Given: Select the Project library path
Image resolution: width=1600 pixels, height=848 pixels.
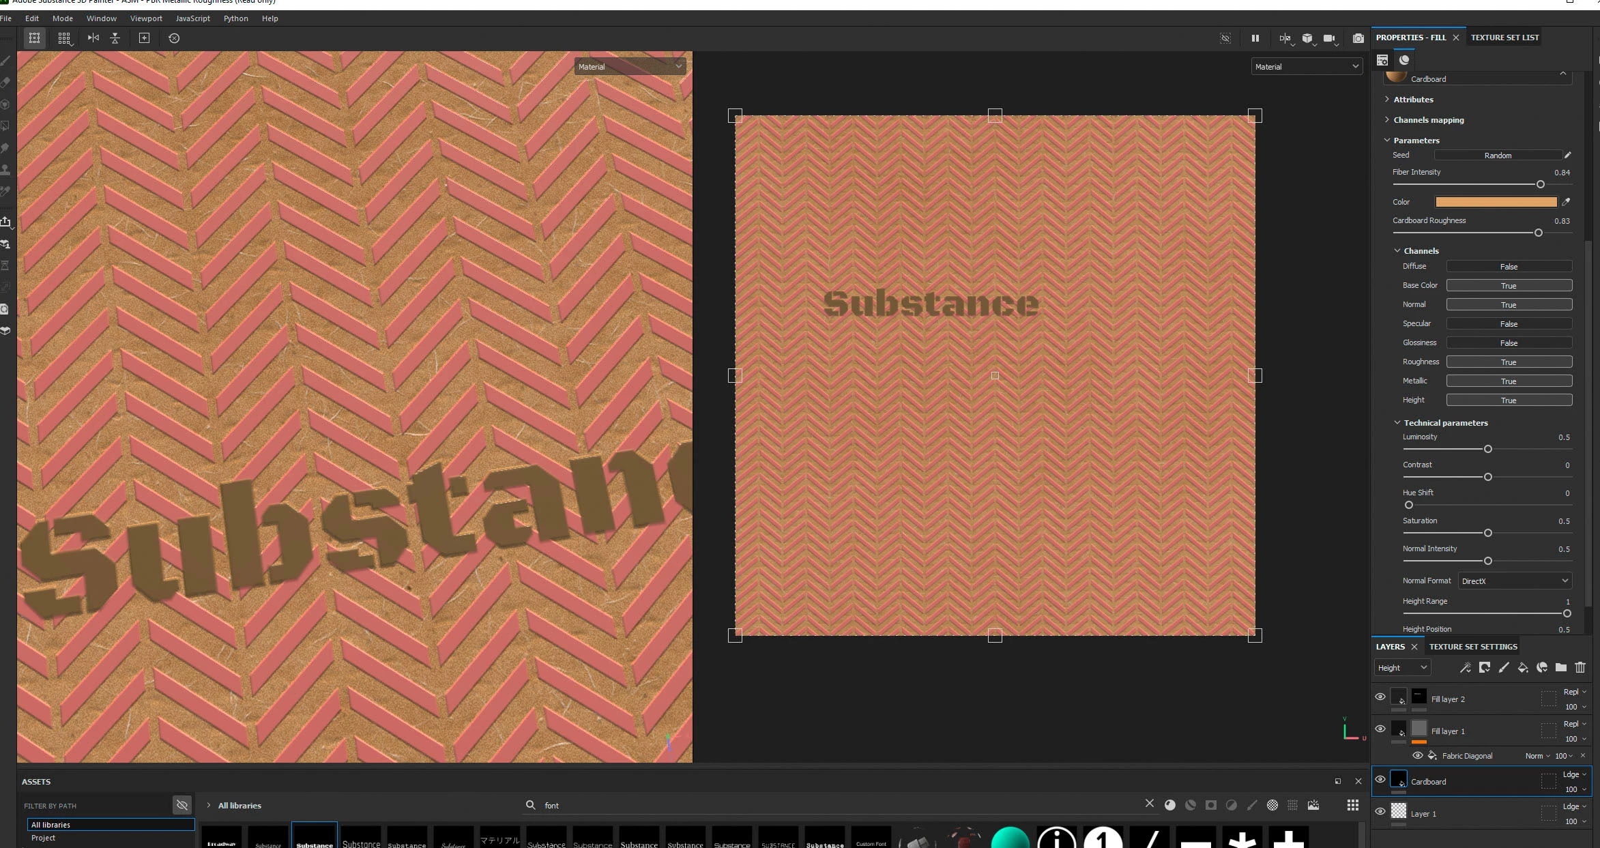Looking at the screenshot, I should 44,838.
